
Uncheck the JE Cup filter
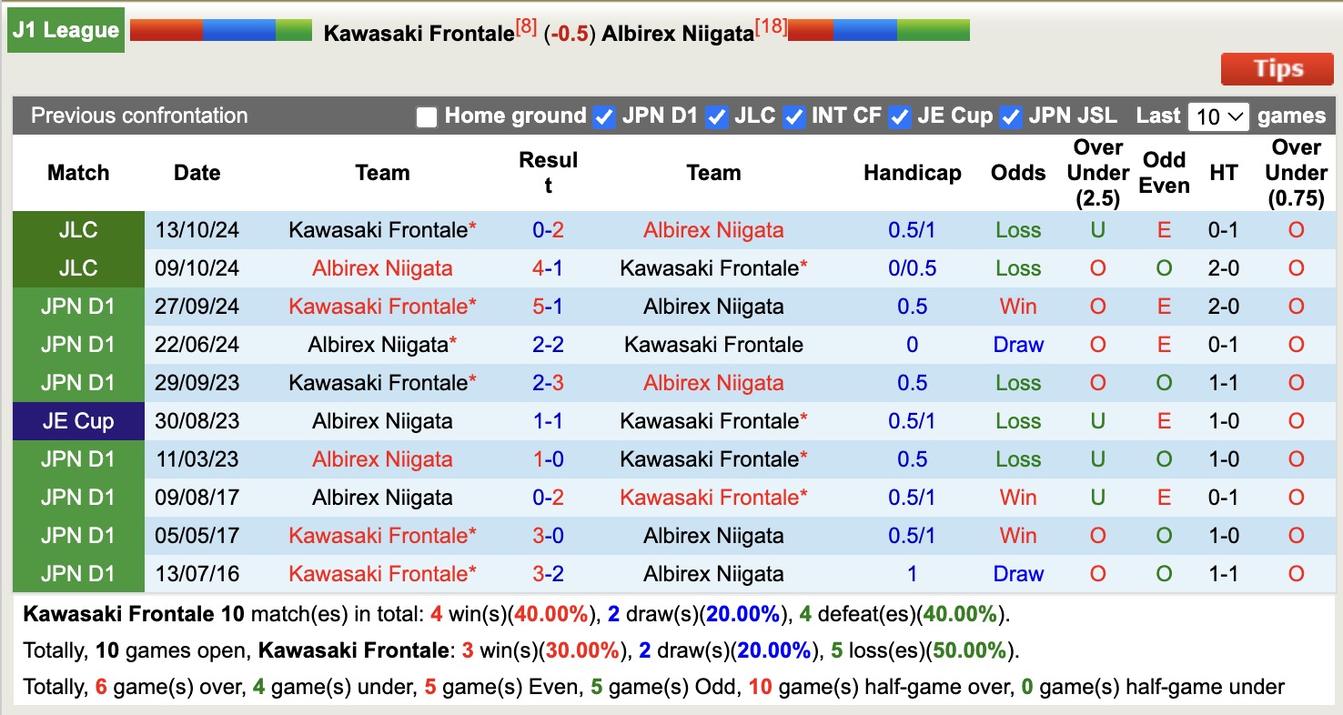pyautogui.click(x=899, y=116)
